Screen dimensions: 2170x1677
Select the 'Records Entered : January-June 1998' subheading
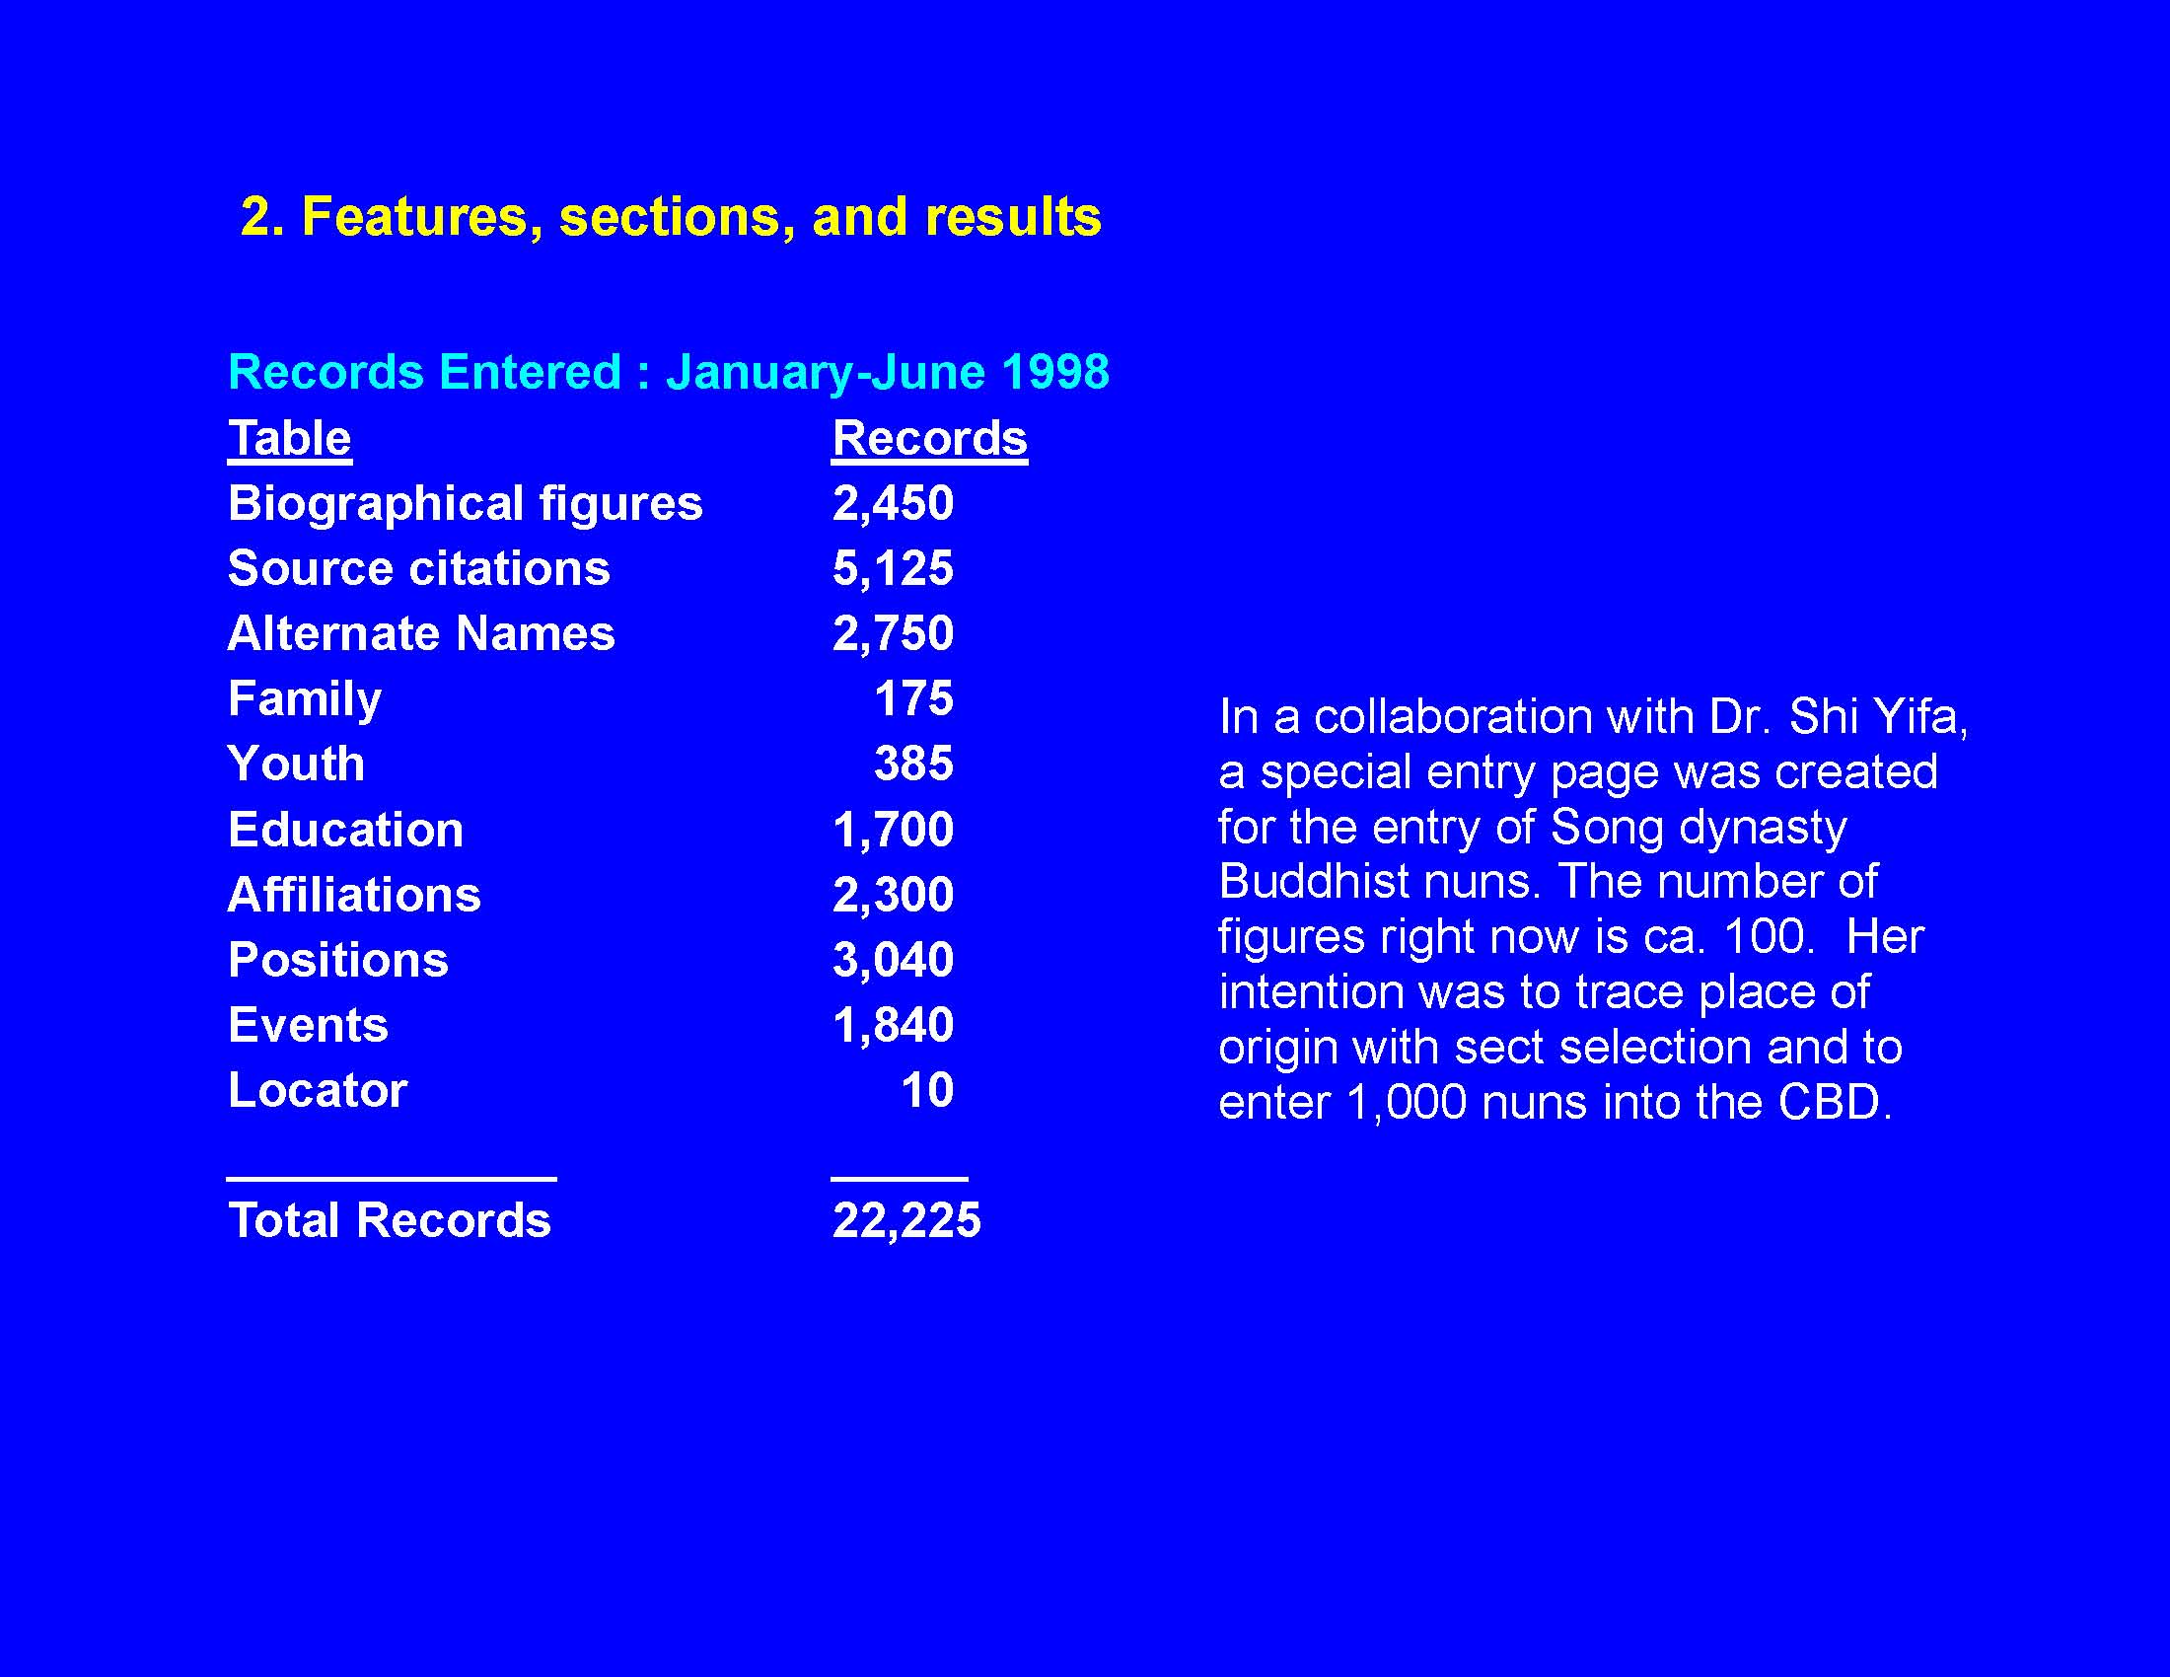(x=669, y=373)
